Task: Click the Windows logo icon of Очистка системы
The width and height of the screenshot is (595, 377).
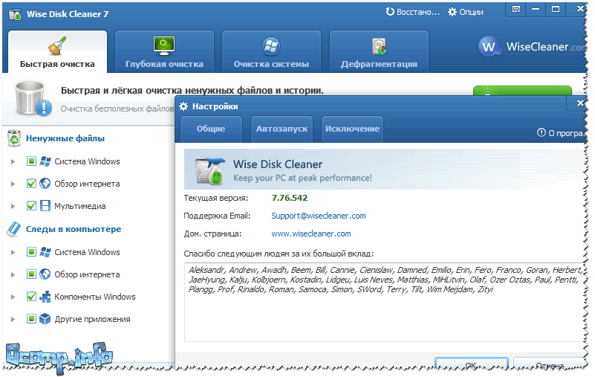Action: click(x=271, y=46)
